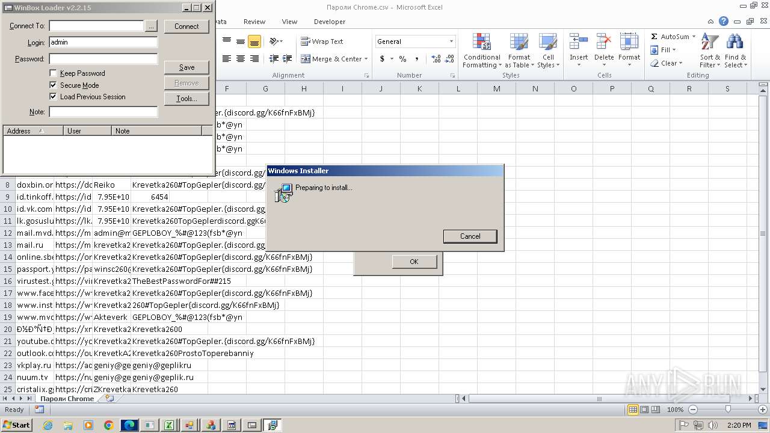The image size is (770, 433).
Task: Decrease decimal places
Action: pyautogui.click(x=451, y=59)
